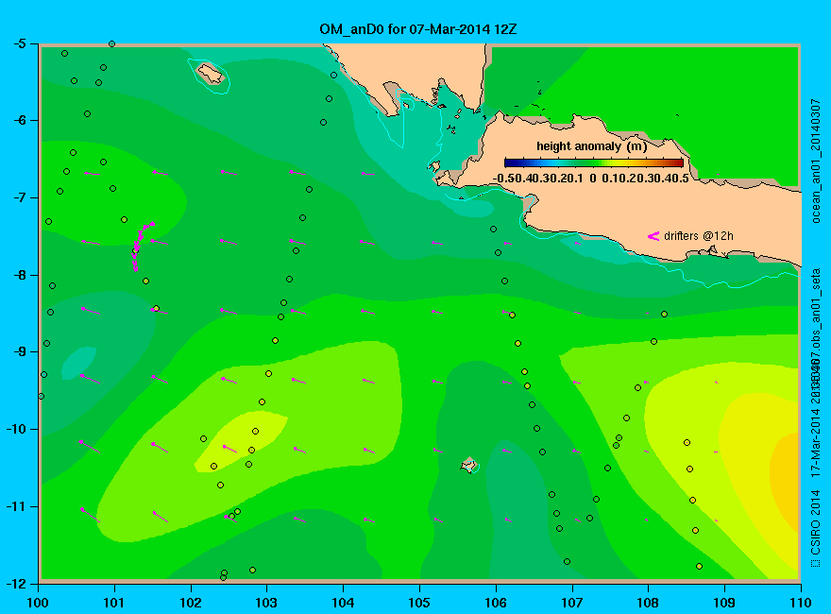
Task: Click the observation circle near 106E, 7.4S
Action: coord(493,229)
